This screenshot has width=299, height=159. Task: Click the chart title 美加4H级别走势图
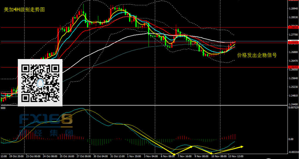coord(24,9)
